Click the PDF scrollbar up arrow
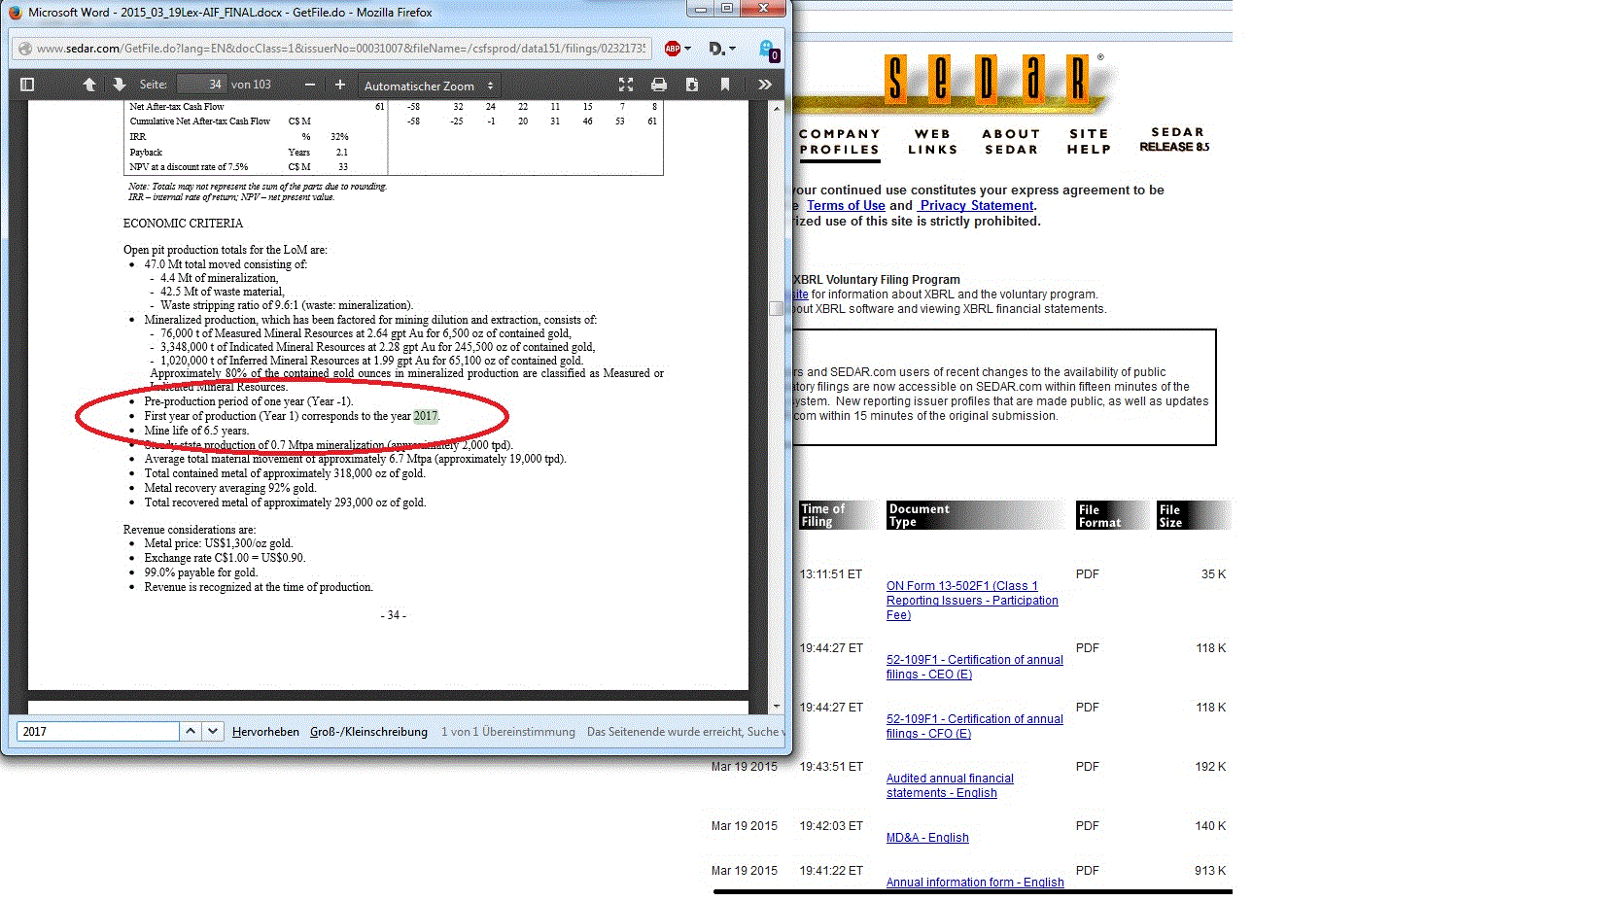The image size is (1600, 901). point(776,108)
